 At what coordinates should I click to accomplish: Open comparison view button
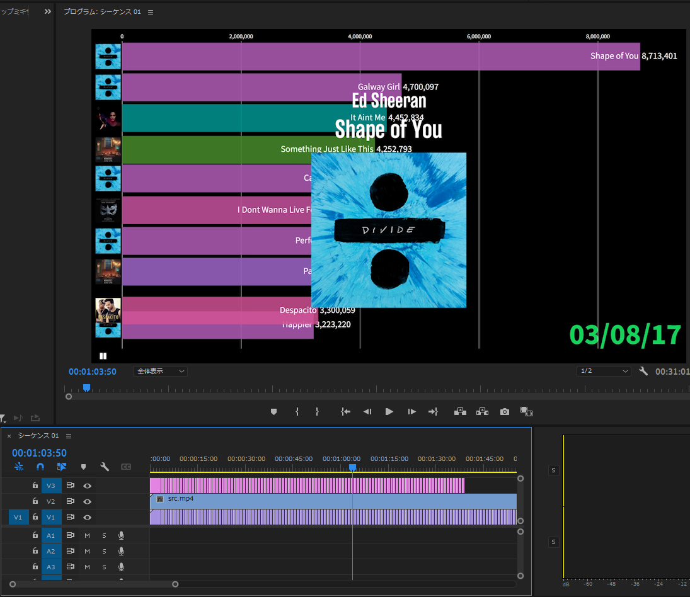click(x=526, y=412)
